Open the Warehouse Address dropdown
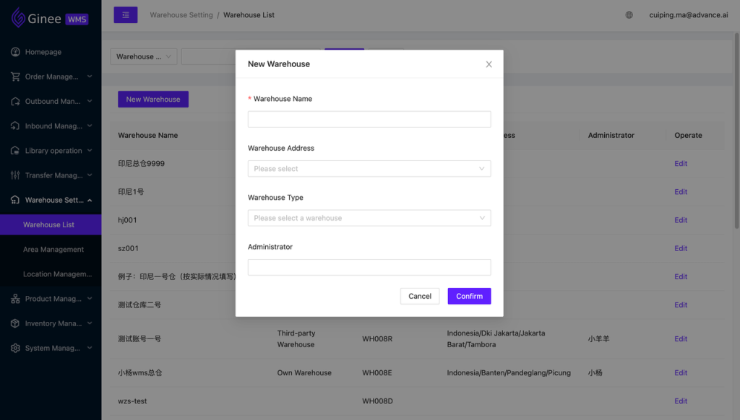The image size is (740, 420). [x=369, y=169]
